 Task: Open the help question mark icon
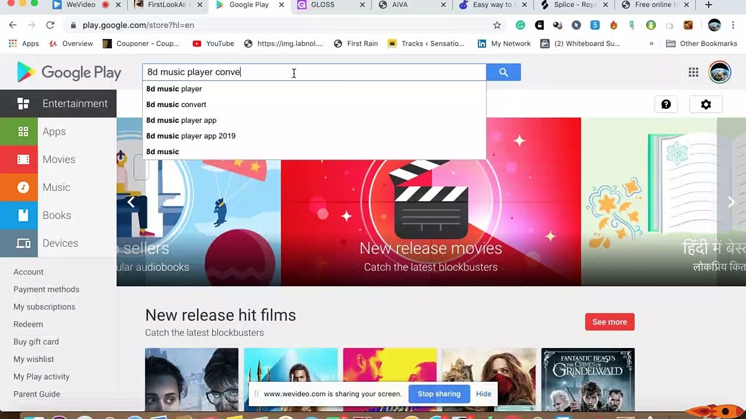point(666,105)
